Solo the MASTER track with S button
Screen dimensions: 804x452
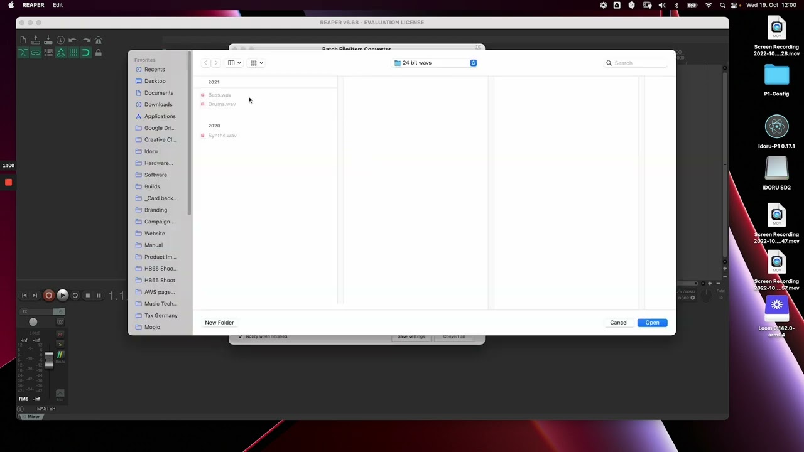[x=60, y=344]
